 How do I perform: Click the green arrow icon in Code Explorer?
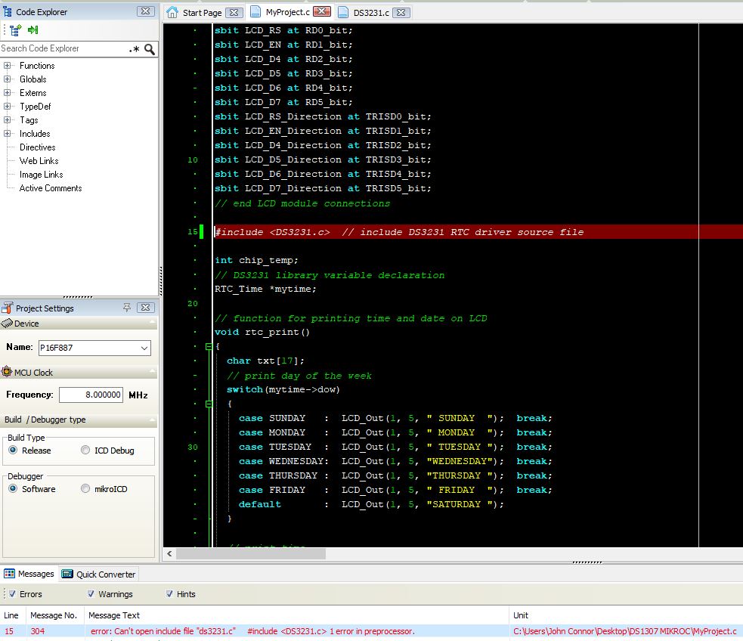pyautogui.click(x=33, y=30)
